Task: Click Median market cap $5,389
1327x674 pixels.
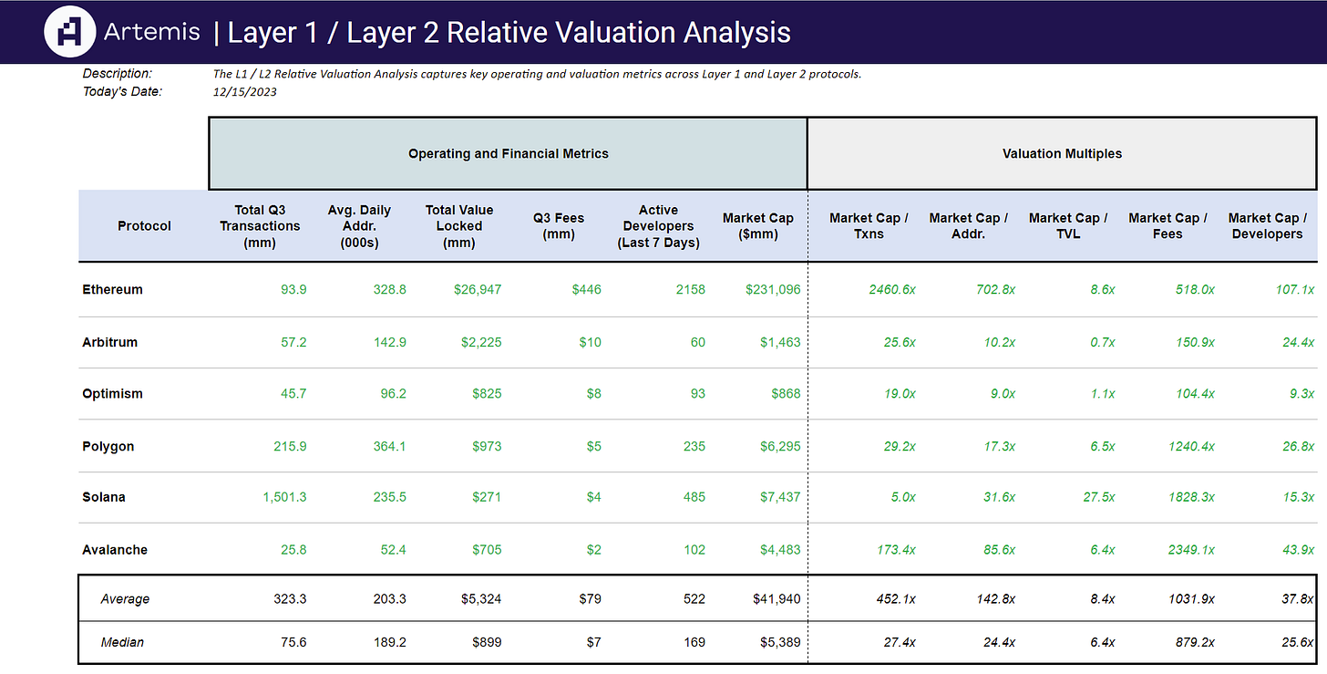Action: point(780,642)
